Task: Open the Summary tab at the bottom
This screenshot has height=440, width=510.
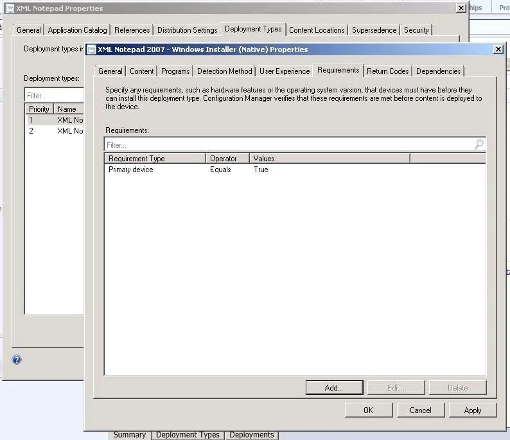Action: click(x=130, y=435)
